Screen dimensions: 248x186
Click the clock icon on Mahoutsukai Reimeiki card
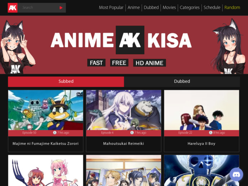132,133
